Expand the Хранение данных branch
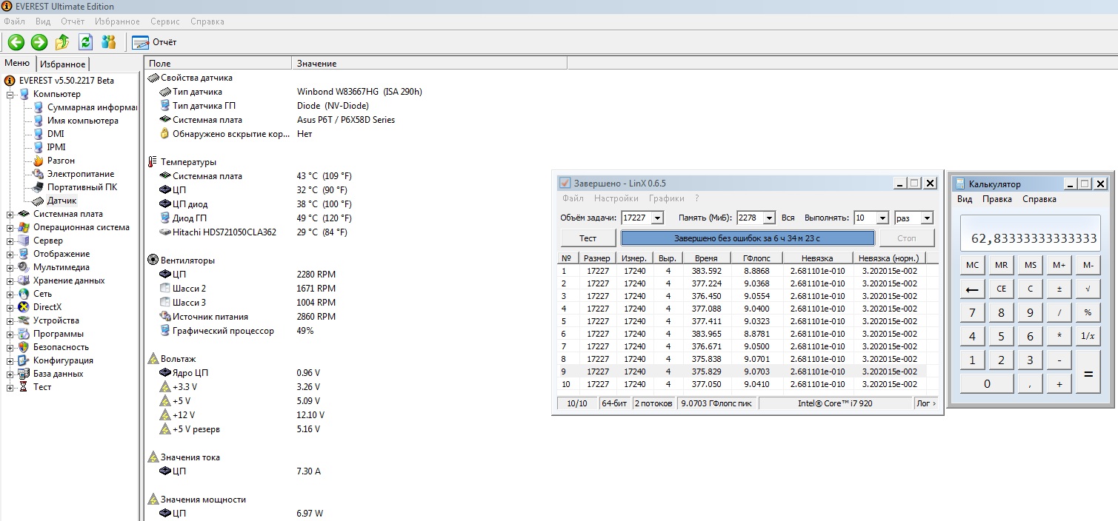Screen dimensions: 1118x521 10,281
